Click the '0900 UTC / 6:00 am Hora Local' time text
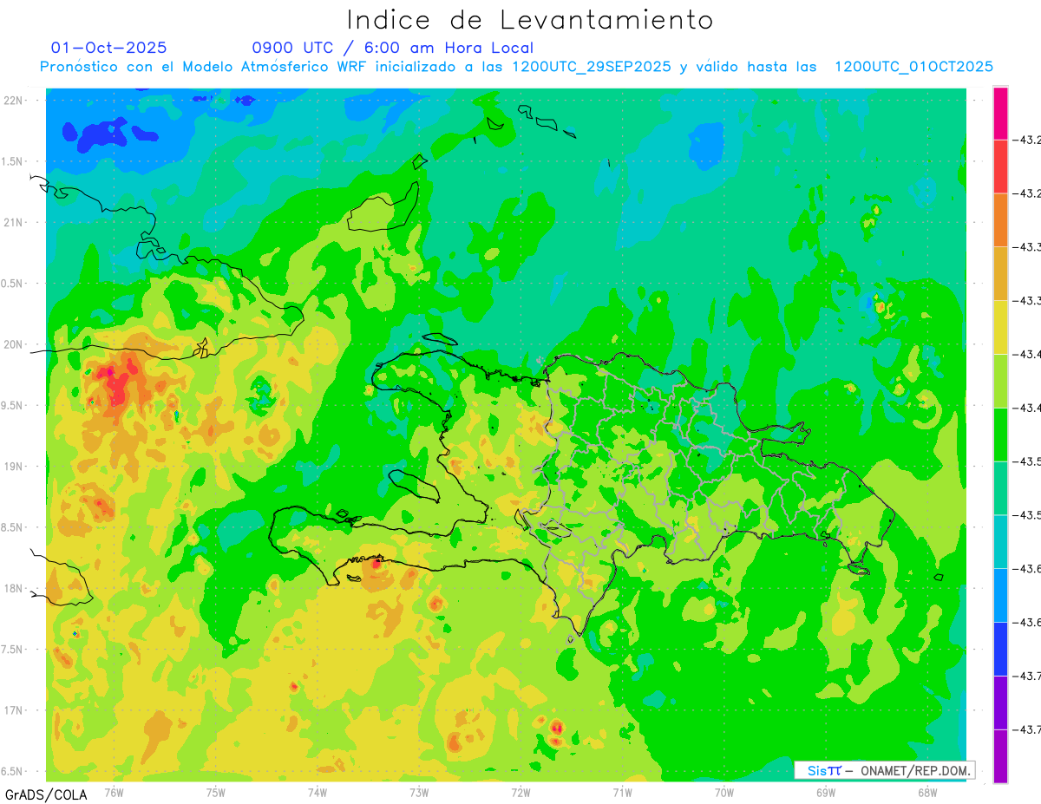 point(393,48)
